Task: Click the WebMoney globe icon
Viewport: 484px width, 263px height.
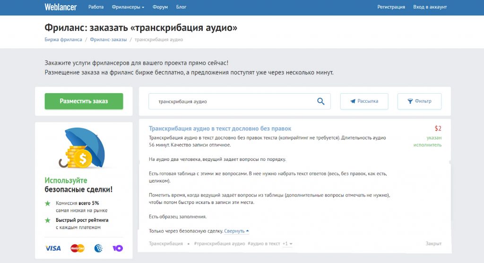Action: pyautogui.click(x=98, y=248)
